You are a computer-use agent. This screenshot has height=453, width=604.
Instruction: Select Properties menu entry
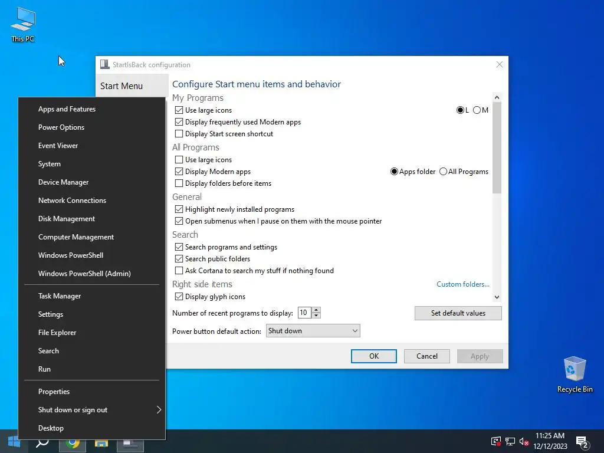[x=93, y=392]
